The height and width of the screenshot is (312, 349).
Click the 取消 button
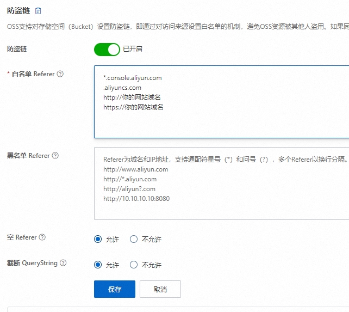pos(160,289)
